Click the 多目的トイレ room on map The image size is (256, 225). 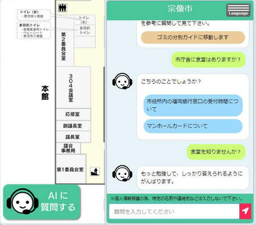pyautogui.click(x=84, y=30)
